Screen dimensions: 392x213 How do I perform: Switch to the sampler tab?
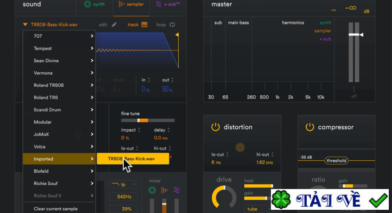[x=131, y=4]
